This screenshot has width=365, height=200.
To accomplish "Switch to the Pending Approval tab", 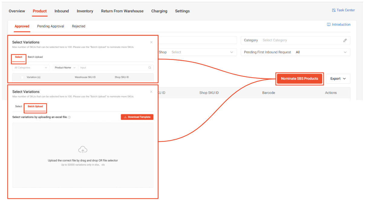I will (50, 26).
